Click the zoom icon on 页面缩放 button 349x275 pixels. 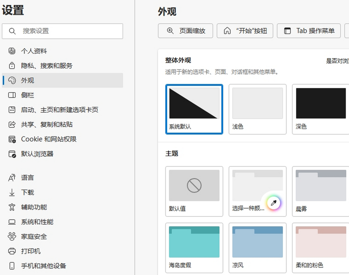click(170, 31)
